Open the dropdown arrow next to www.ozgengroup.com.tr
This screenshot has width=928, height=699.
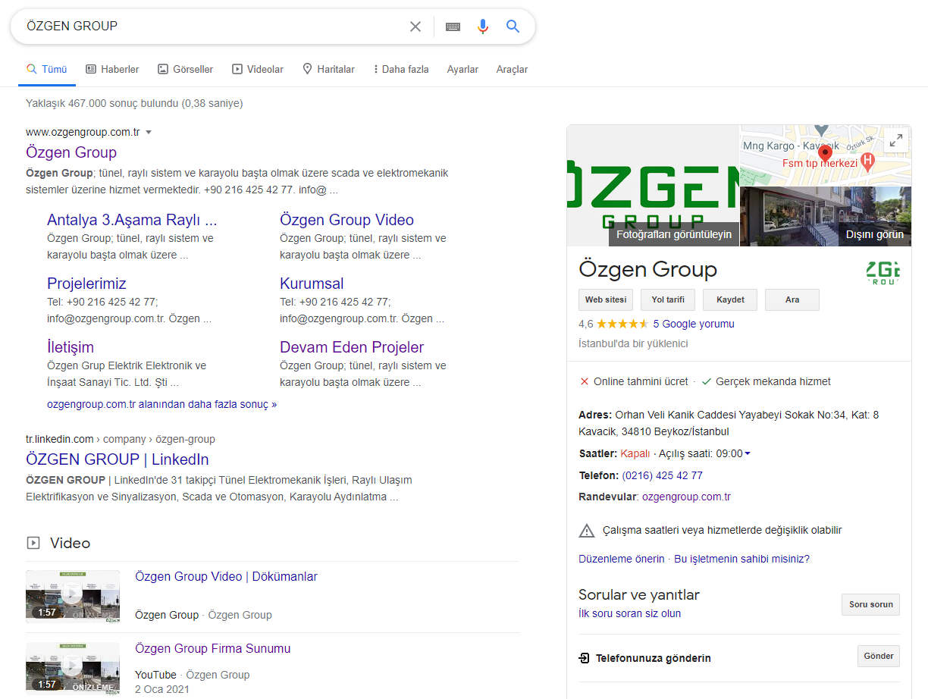pos(149,132)
